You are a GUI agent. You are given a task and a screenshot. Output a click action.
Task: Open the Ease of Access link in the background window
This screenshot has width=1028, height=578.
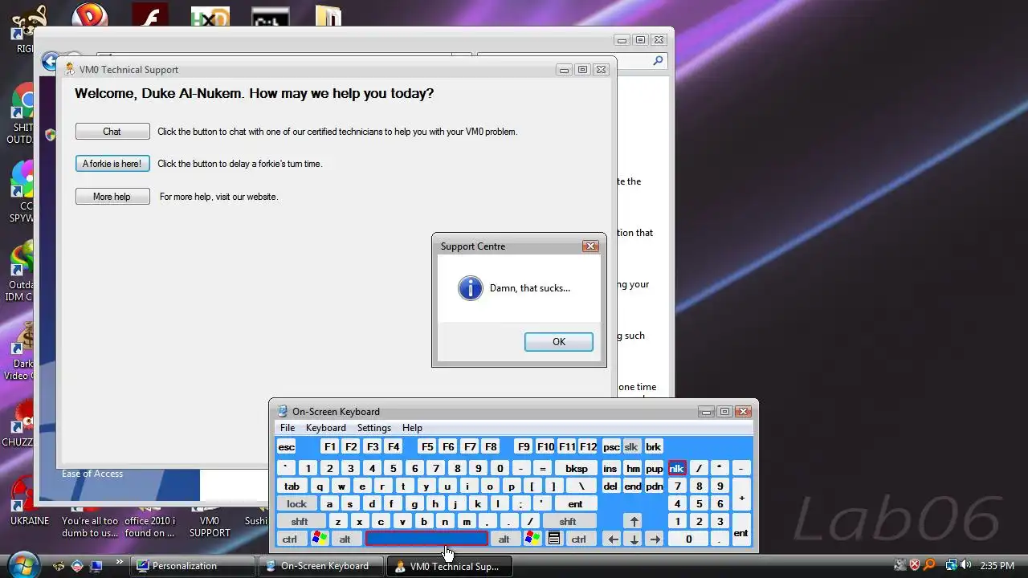click(92, 474)
